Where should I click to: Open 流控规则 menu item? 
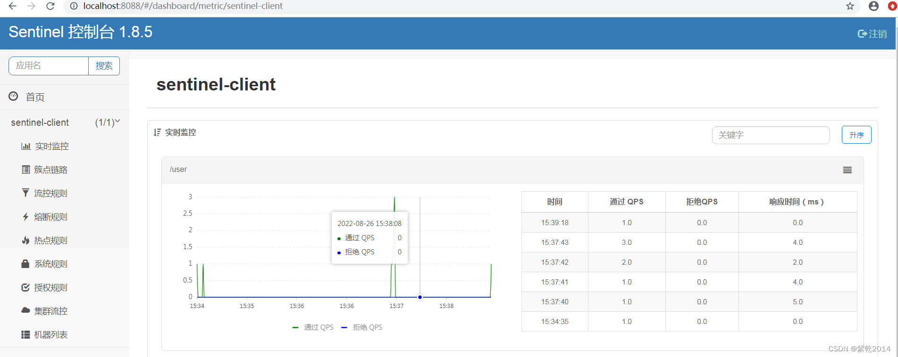coord(51,193)
